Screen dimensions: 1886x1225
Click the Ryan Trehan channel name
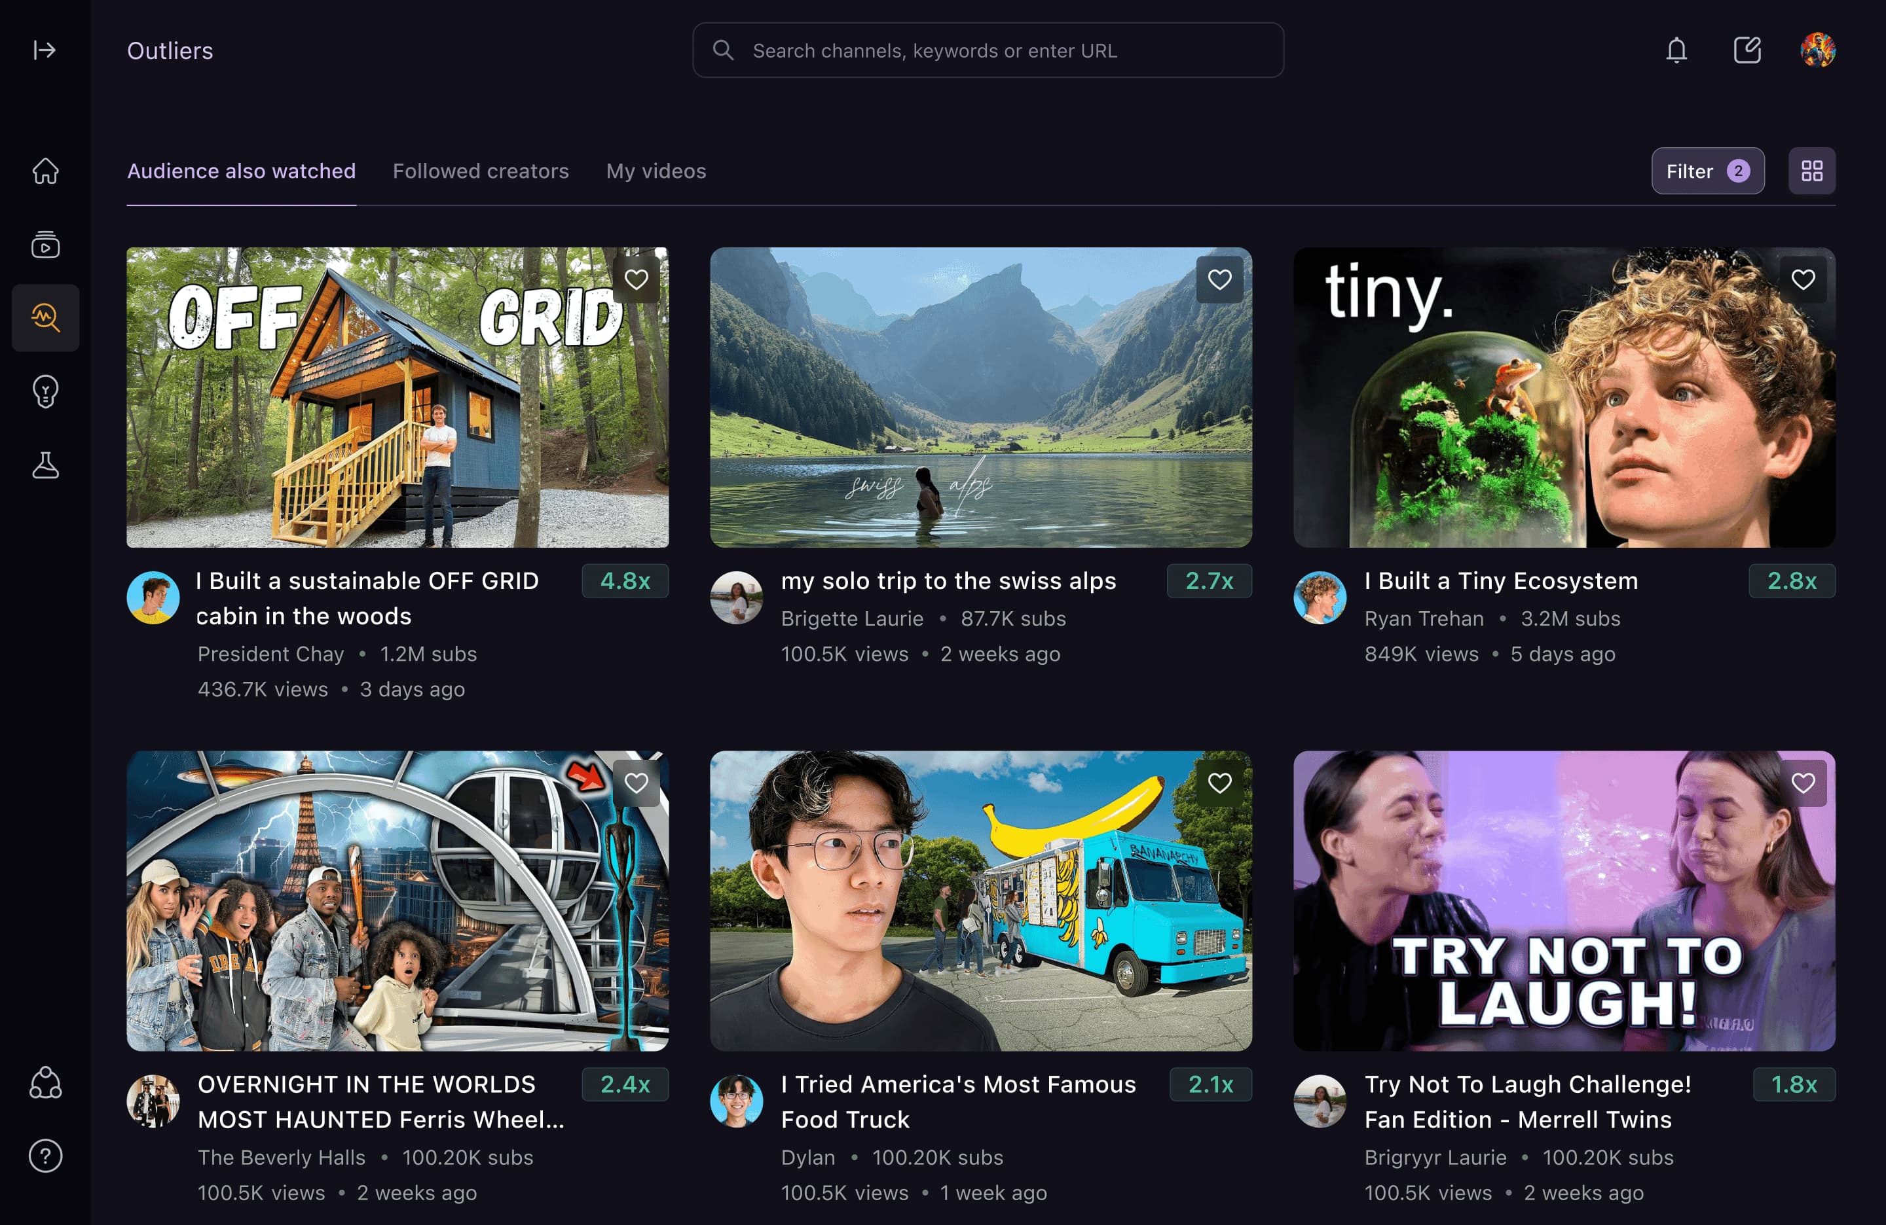pyautogui.click(x=1423, y=618)
